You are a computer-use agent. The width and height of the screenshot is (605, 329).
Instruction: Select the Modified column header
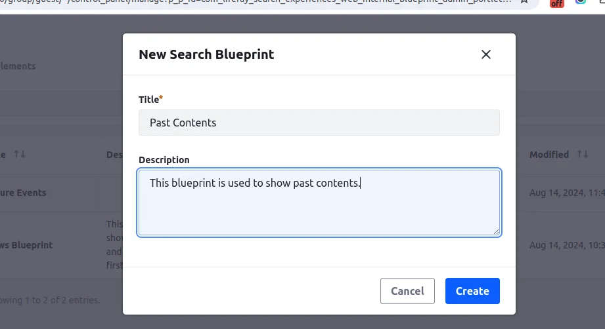pos(549,154)
